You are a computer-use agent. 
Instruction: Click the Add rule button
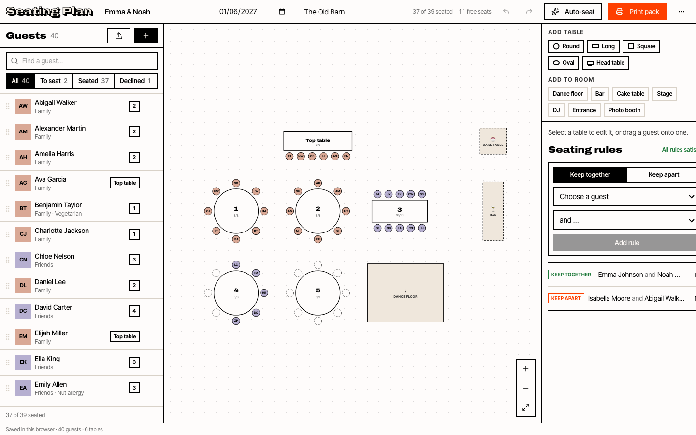point(626,243)
